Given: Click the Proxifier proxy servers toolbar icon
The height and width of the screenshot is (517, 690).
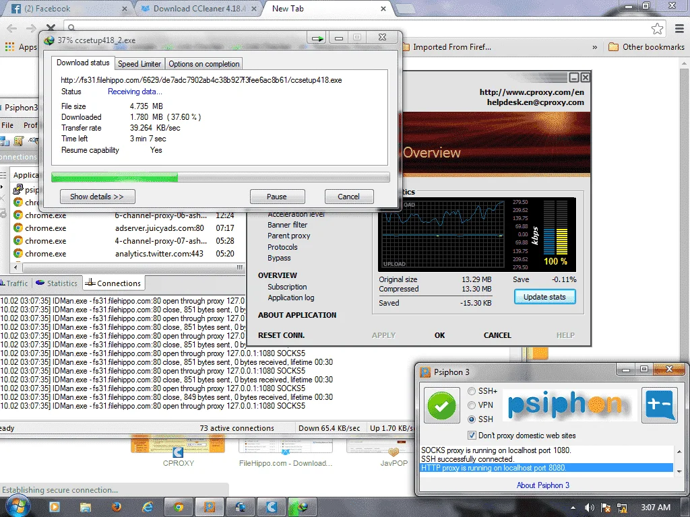Looking at the screenshot, I should 5,141.
